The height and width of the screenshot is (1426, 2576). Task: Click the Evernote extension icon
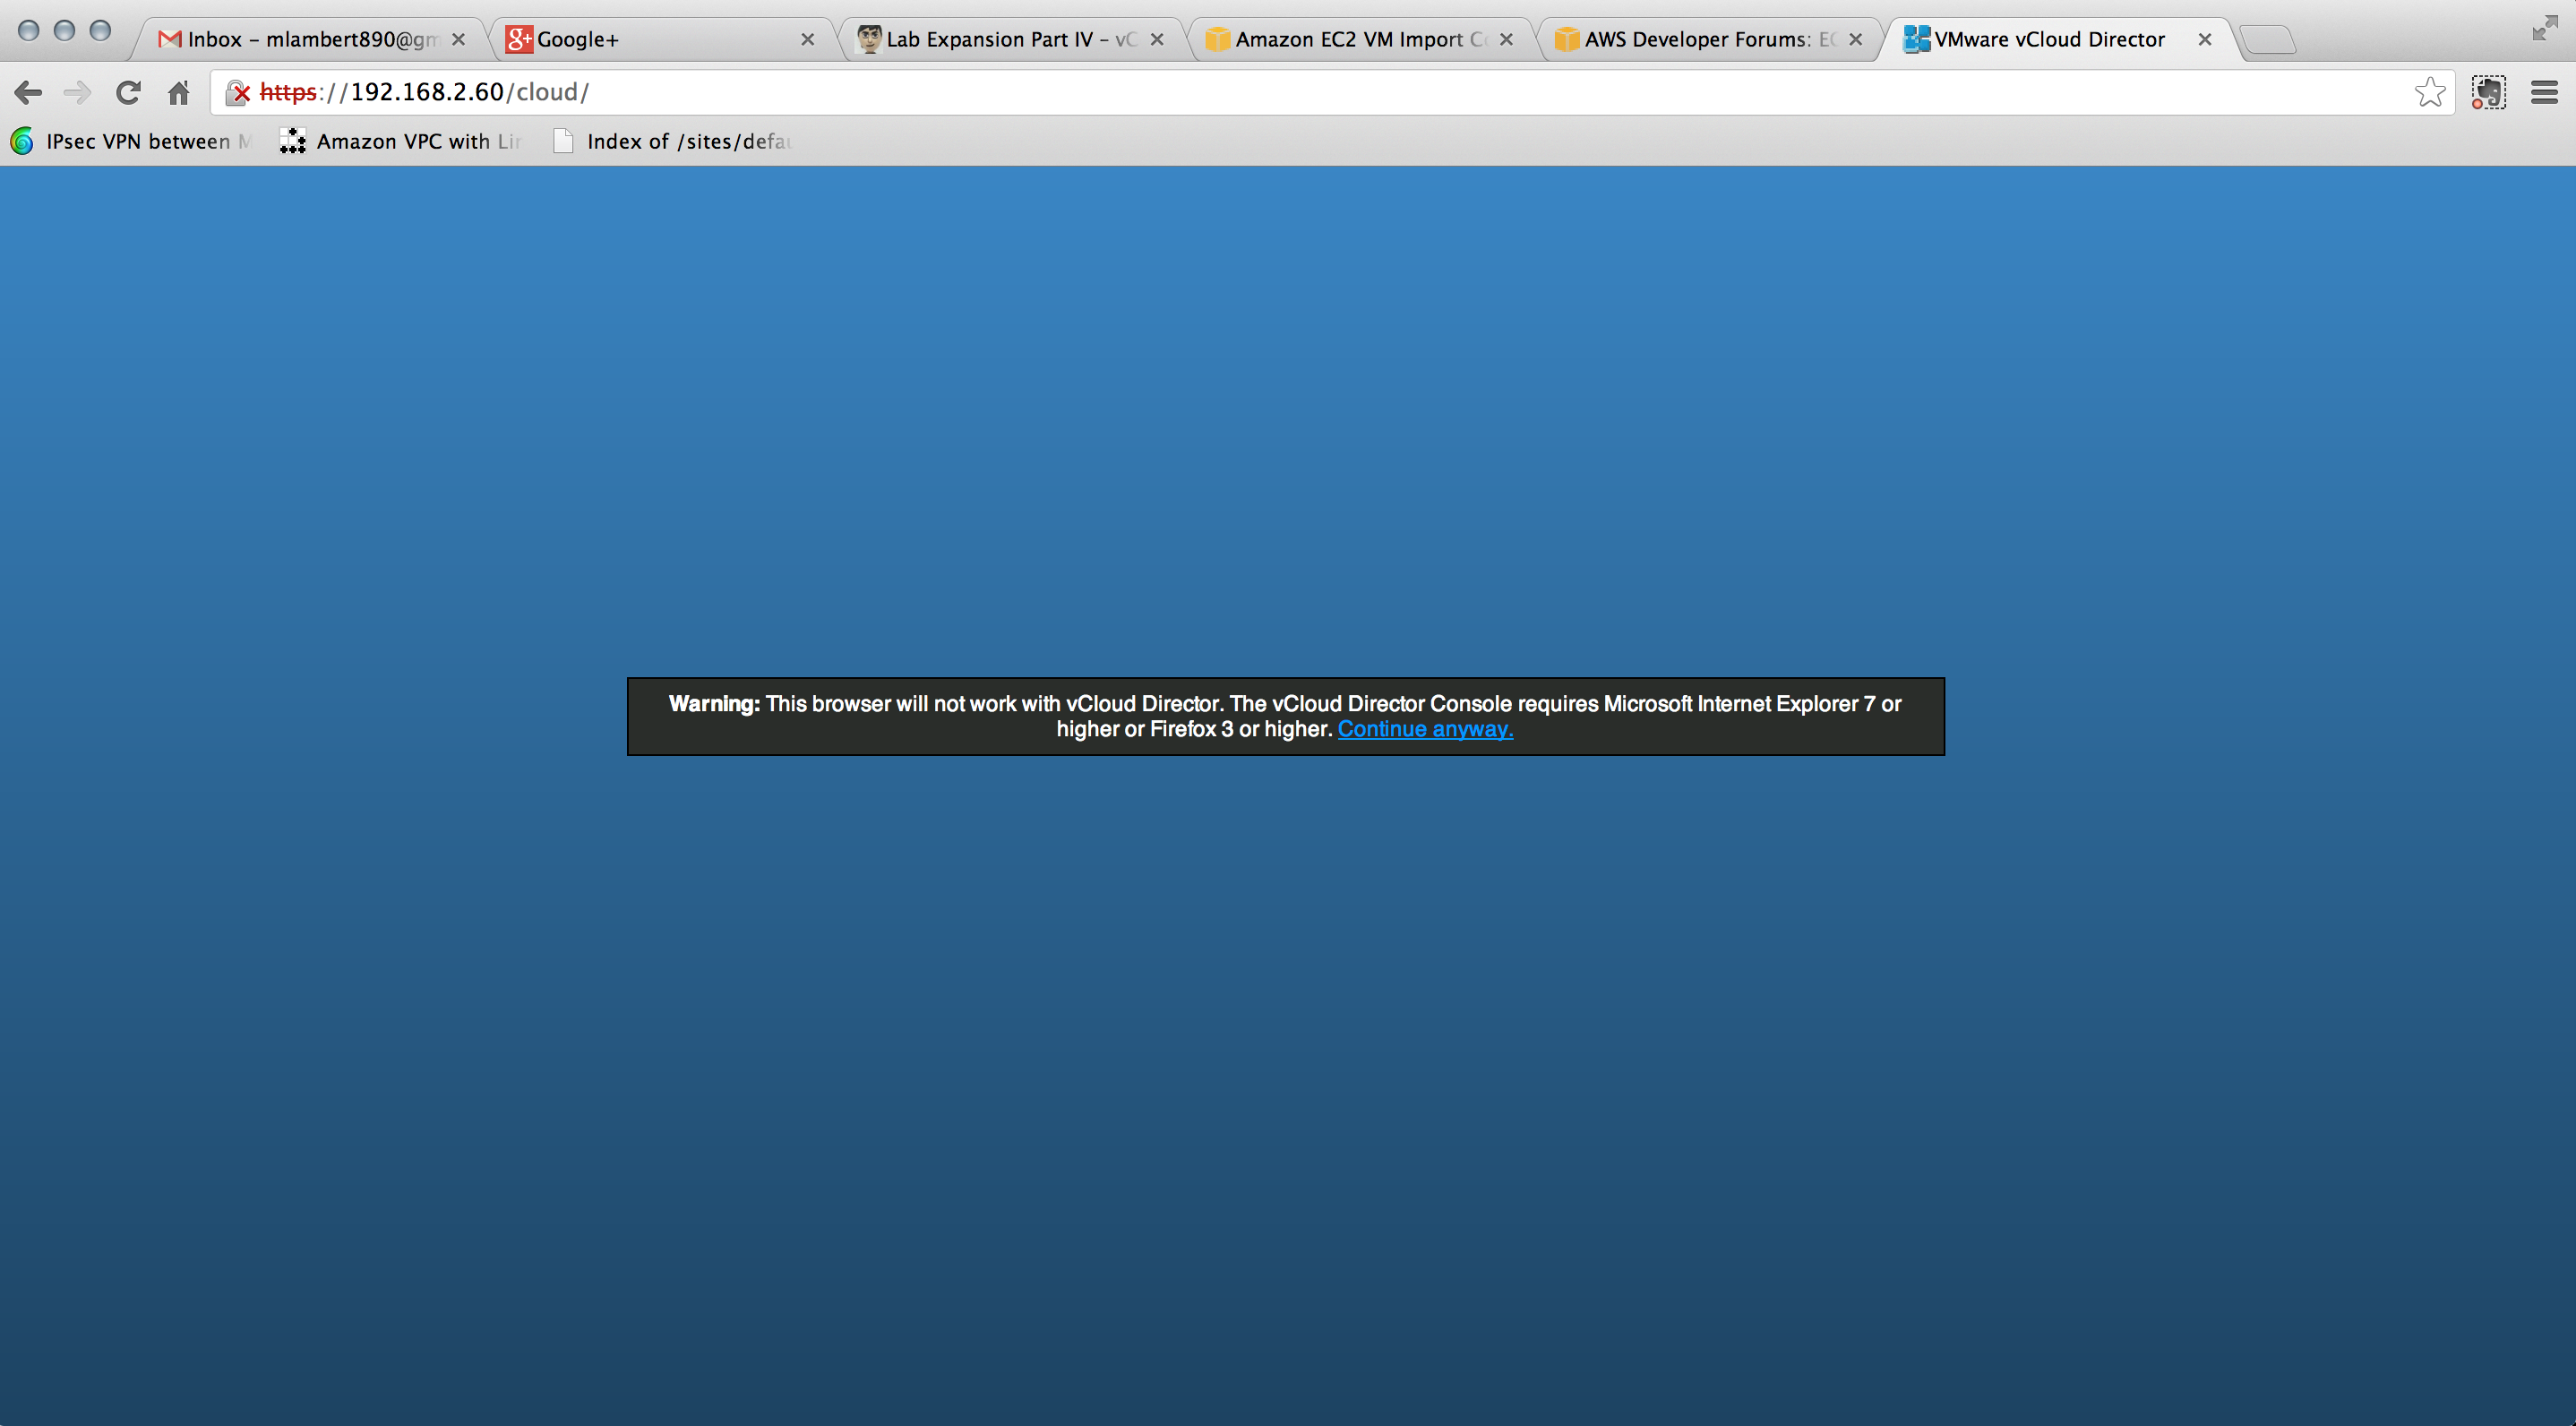point(2488,92)
